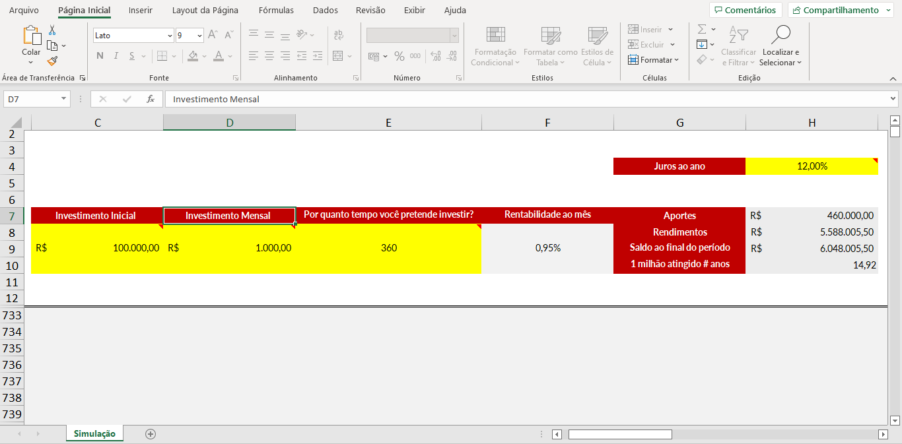Open the fill color dropdown arrow
Viewport: 902px width, 444px height.
[x=203, y=56]
